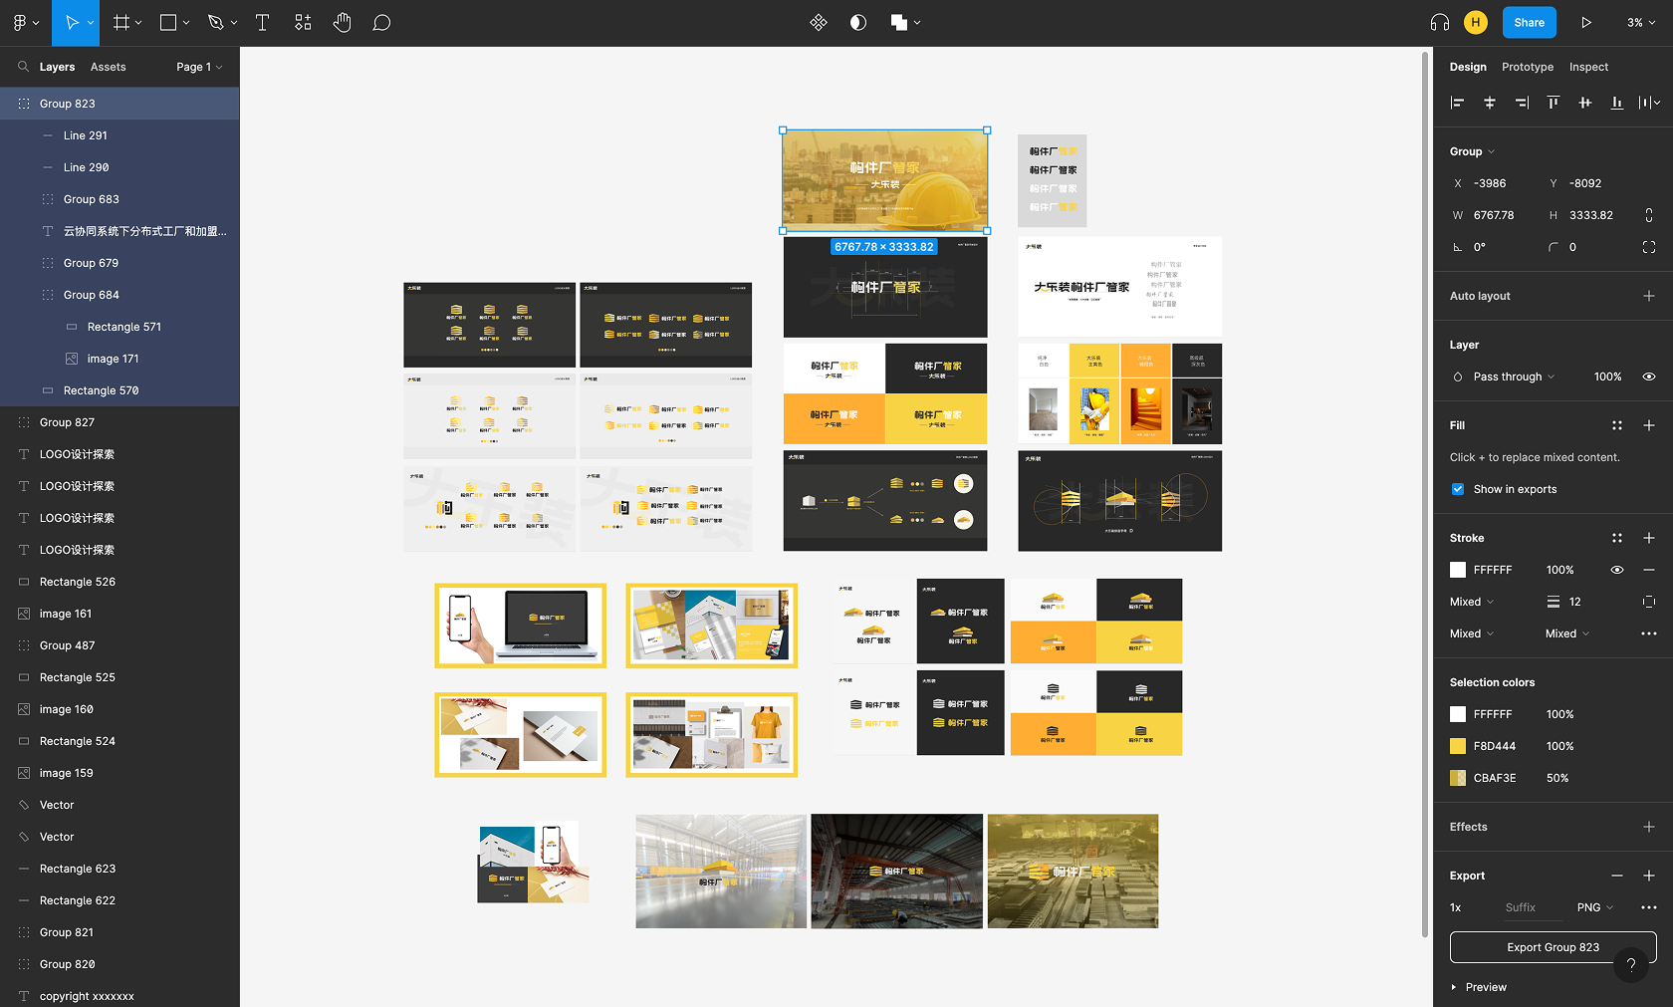Expand the export Preview section
This screenshot has width=1673, height=1007.
[x=1479, y=987]
